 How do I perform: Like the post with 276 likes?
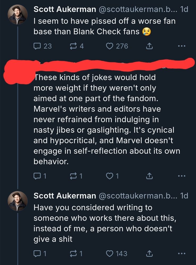coord(110,46)
